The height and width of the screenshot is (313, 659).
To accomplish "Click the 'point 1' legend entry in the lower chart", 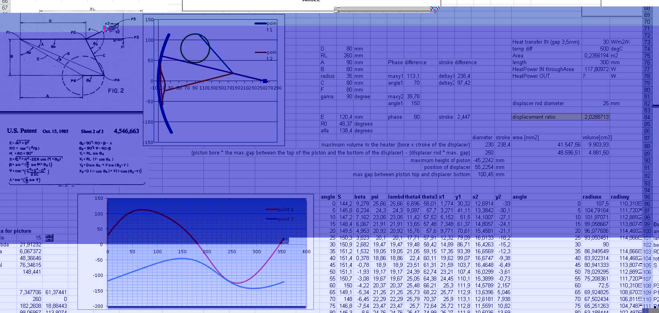I will pyautogui.click(x=280, y=209).
